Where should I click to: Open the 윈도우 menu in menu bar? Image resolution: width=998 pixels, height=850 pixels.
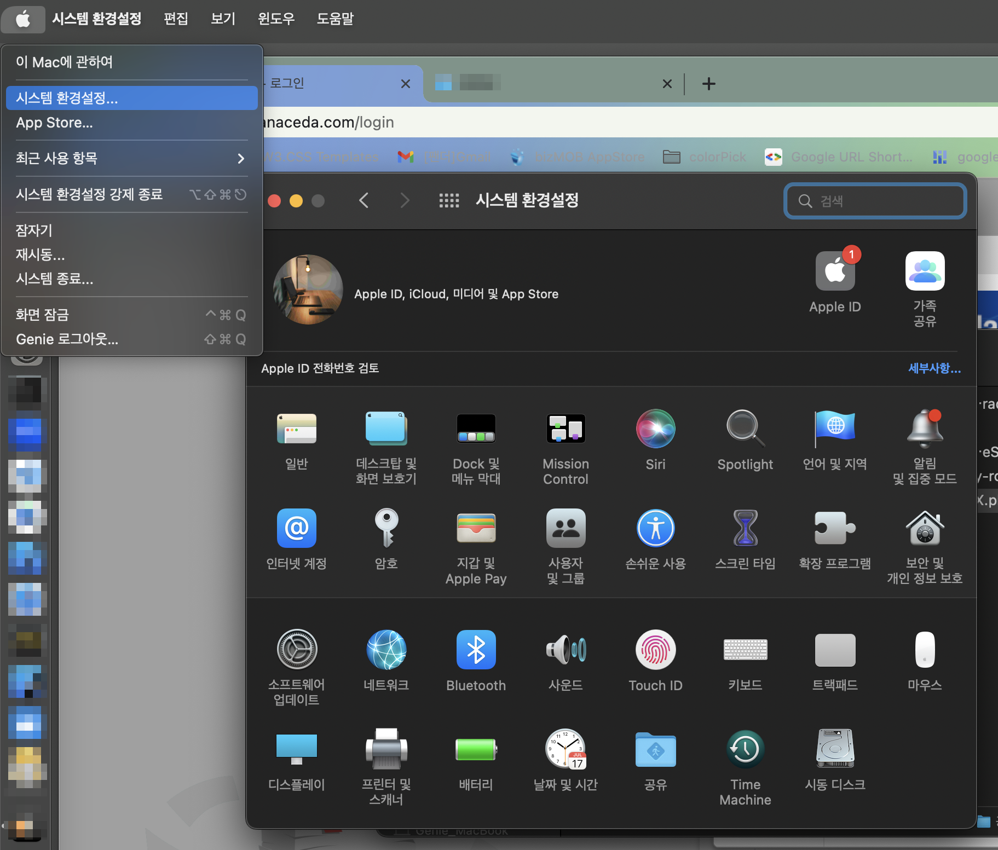[x=276, y=19]
